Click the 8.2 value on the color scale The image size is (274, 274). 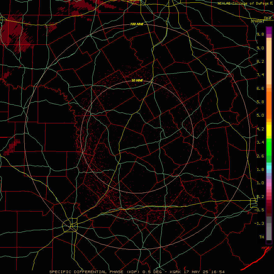pos(260,61)
